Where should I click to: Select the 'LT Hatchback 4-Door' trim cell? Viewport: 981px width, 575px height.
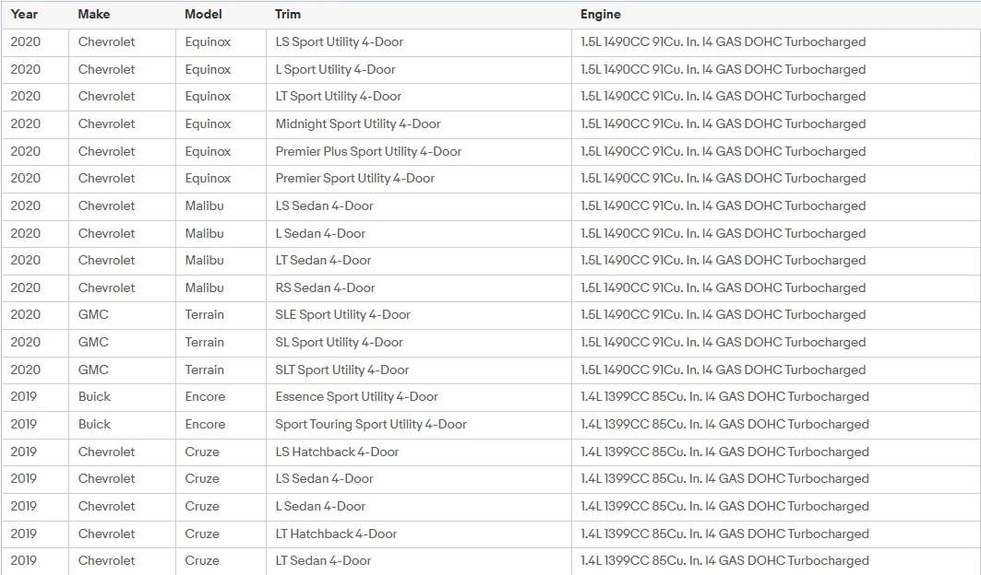click(419, 534)
